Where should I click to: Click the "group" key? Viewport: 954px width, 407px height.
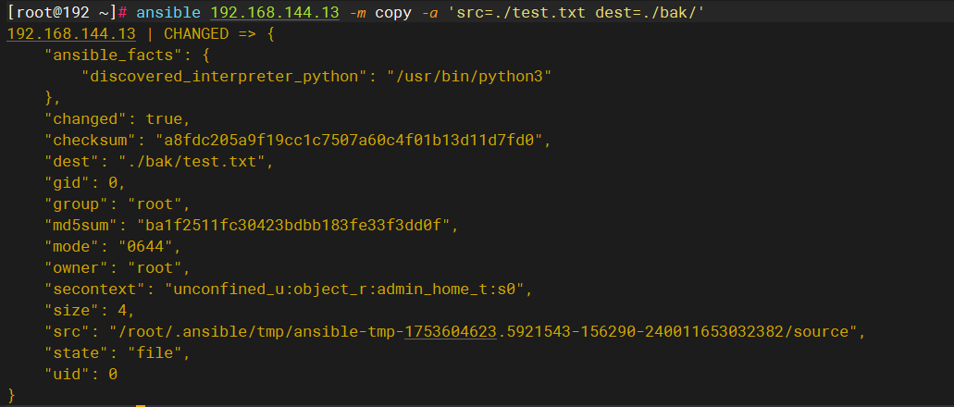(78, 203)
